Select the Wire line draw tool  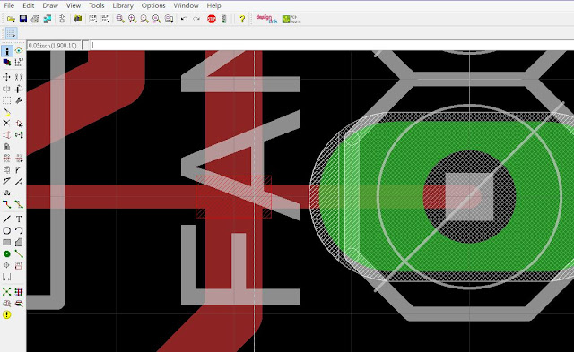click(6, 219)
